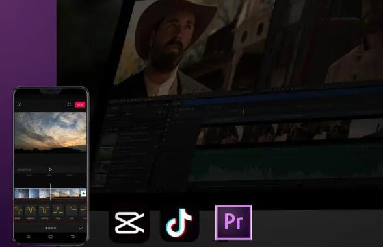Select the single-spike speed curve preset
The width and height of the screenshot is (383, 247).
tap(58, 210)
